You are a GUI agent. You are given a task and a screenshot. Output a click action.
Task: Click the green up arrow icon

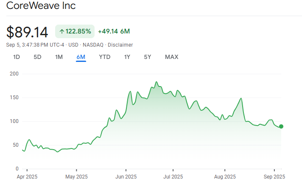62,31
